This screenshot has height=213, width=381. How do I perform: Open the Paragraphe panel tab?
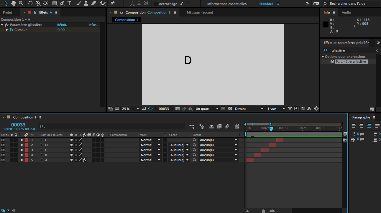(361, 117)
